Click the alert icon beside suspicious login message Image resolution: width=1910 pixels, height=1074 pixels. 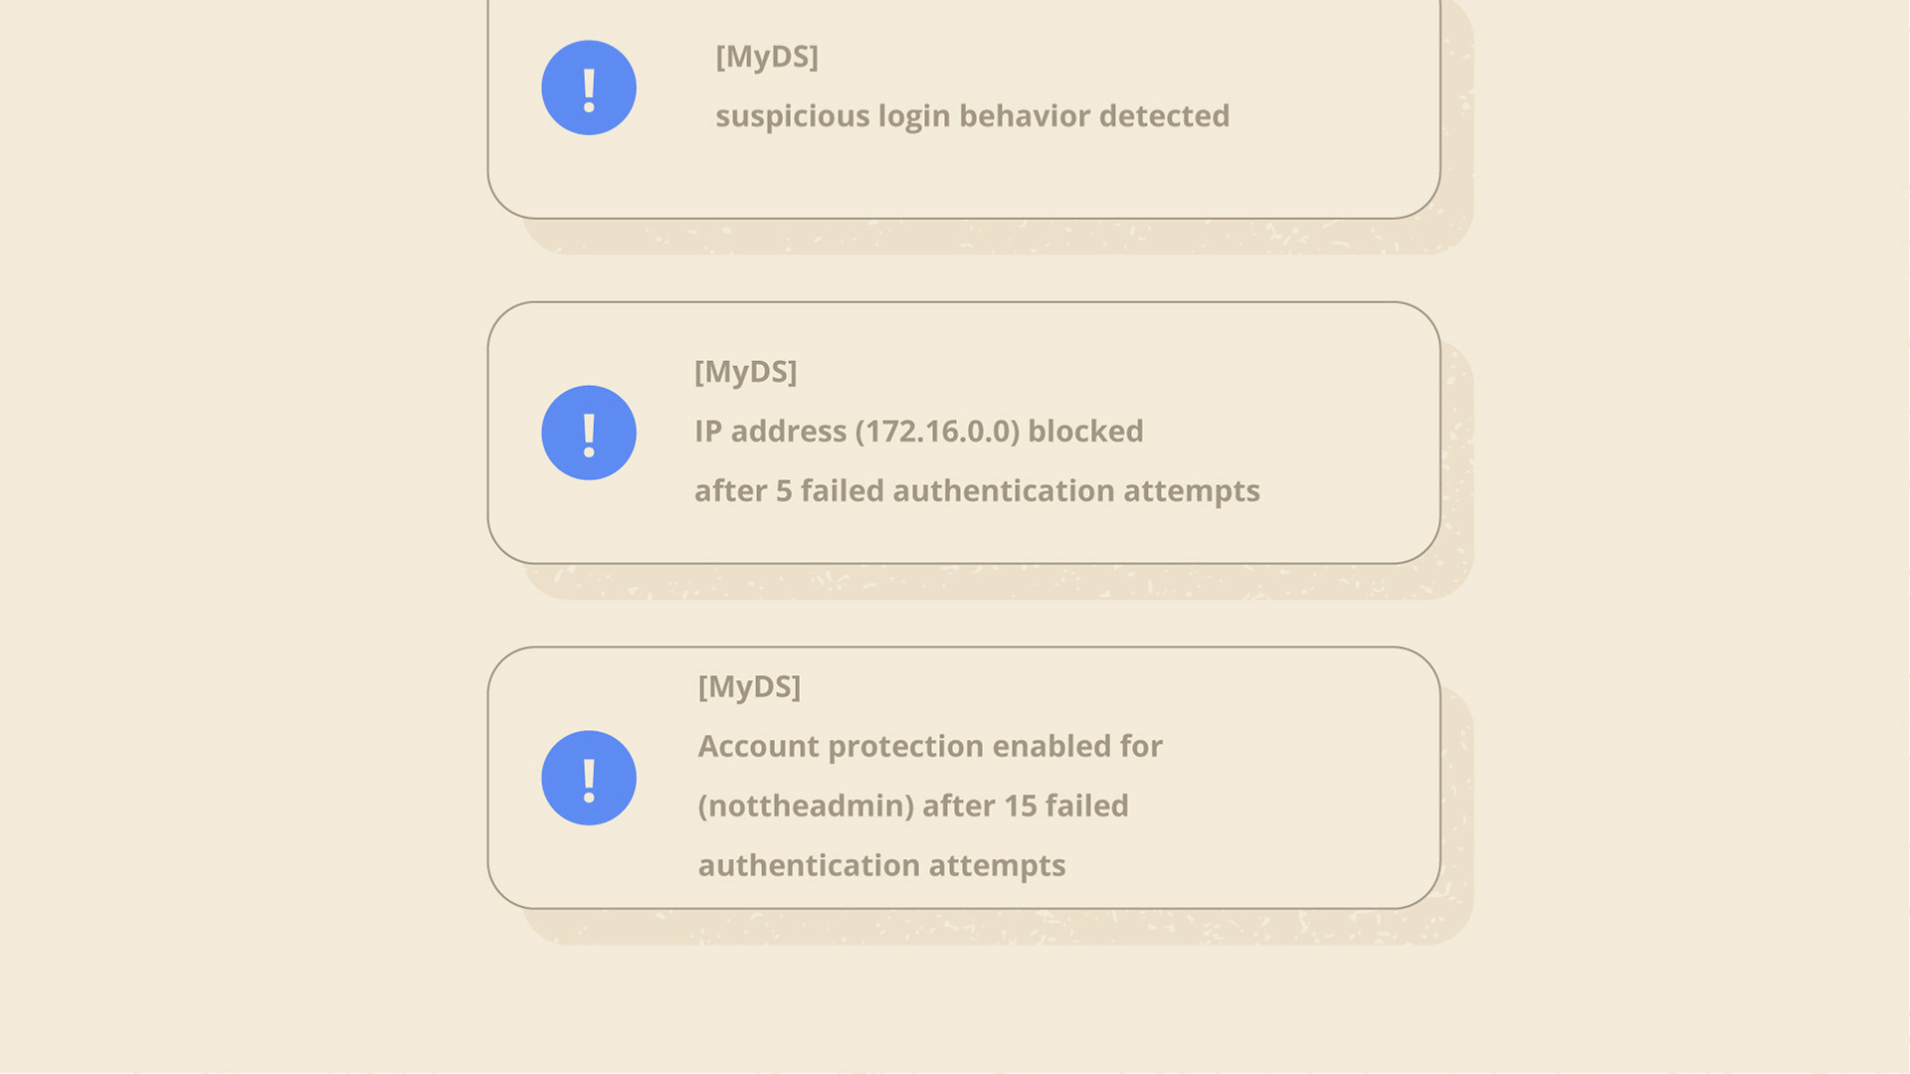589,88
